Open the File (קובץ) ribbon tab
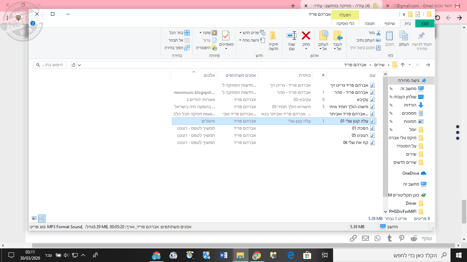This screenshot has height=262, width=467. 425,23
